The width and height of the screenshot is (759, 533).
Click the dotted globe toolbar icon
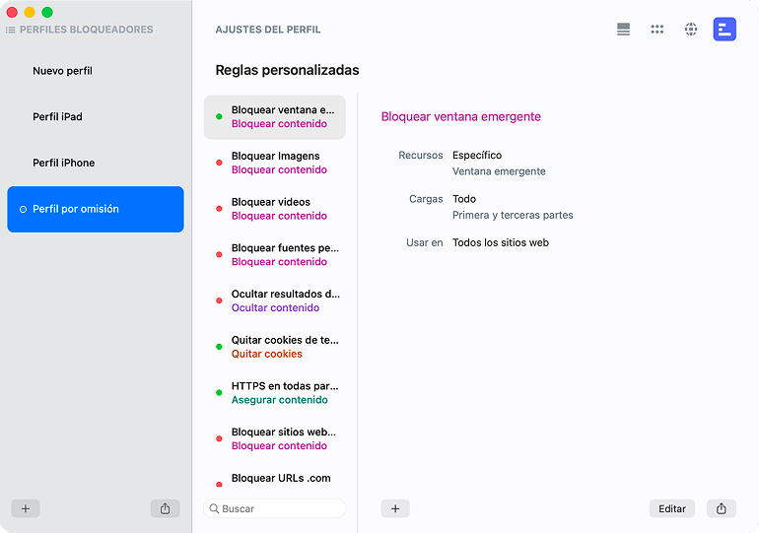pyautogui.click(x=691, y=30)
